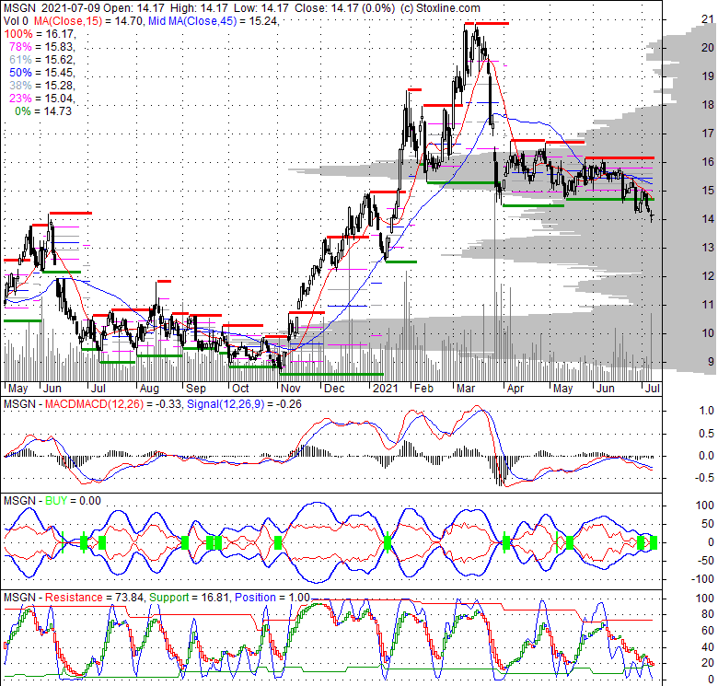Click the last green buy marker in July

[x=654, y=542]
